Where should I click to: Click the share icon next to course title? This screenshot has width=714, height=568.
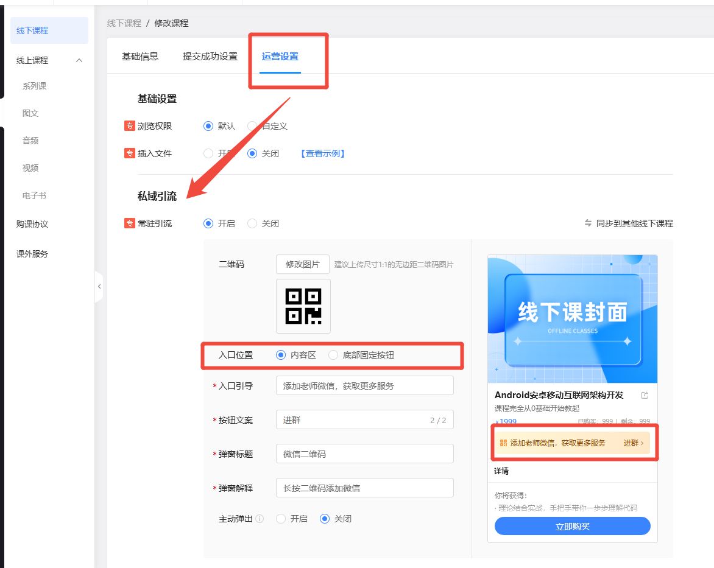point(645,396)
